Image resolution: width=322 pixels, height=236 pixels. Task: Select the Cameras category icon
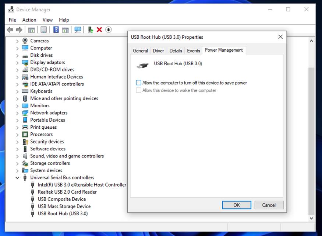[25, 41]
